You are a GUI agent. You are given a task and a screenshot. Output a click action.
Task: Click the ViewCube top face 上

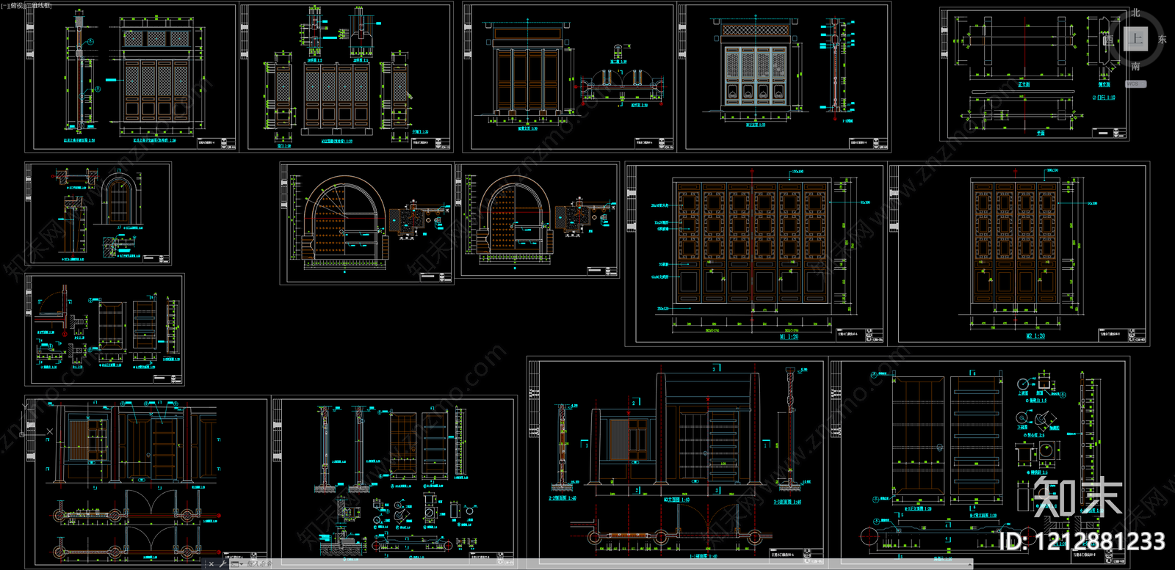point(1135,39)
